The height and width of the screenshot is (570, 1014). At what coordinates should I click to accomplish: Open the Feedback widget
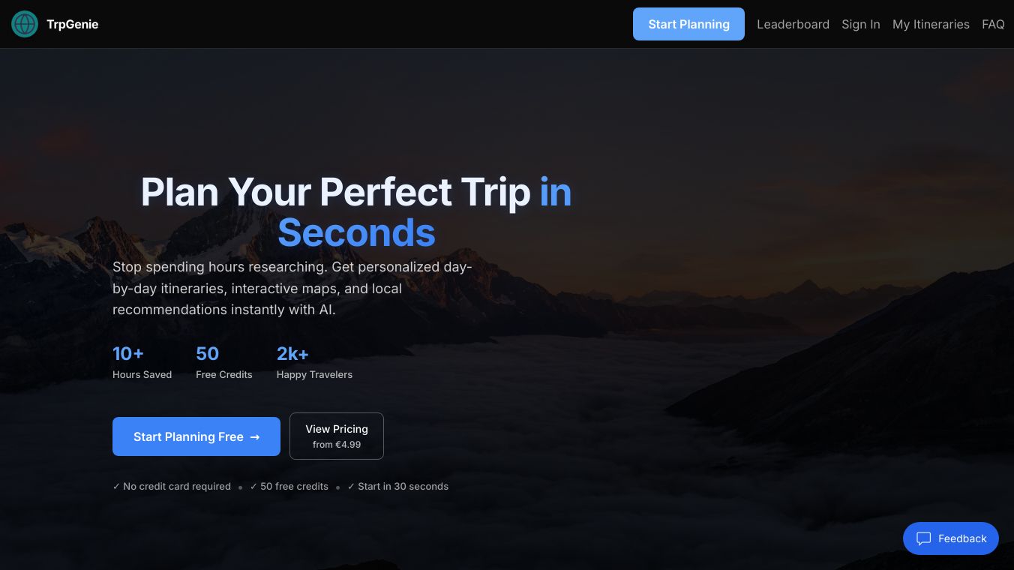(x=951, y=538)
